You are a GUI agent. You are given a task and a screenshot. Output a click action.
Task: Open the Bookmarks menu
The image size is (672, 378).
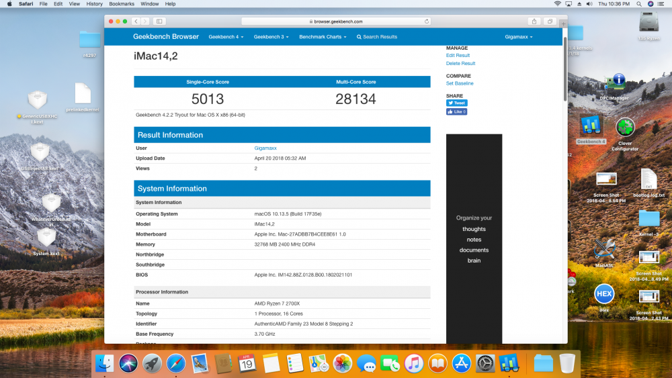(121, 4)
